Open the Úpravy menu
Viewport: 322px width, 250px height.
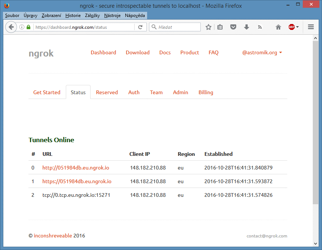pyautogui.click(x=30, y=16)
